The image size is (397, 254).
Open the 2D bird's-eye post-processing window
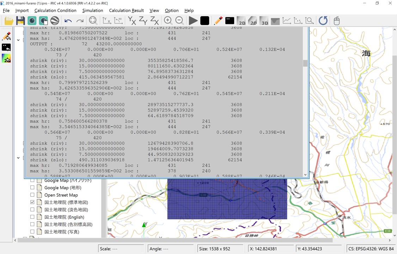click(x=252, y=20)
